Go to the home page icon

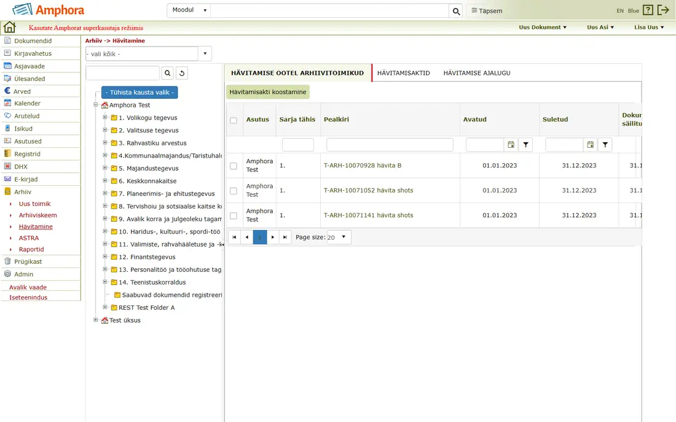tap(9, 27)
